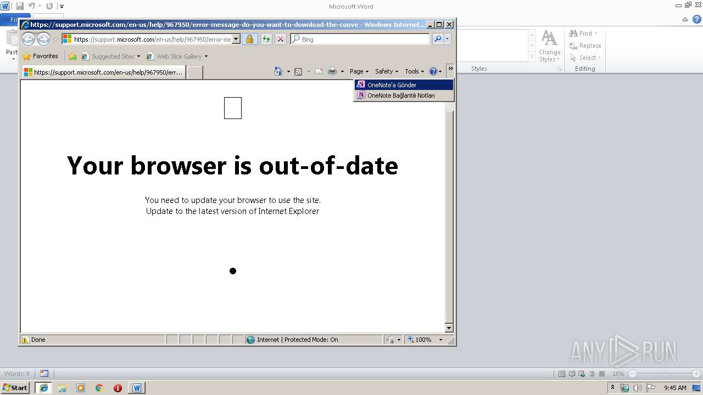Open the Styles dialog launcher

click(x=560, y=69)
